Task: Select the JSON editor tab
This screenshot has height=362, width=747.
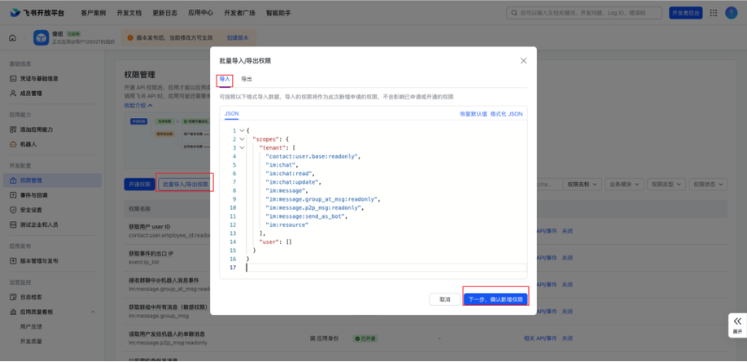Action: coord(232,114)
